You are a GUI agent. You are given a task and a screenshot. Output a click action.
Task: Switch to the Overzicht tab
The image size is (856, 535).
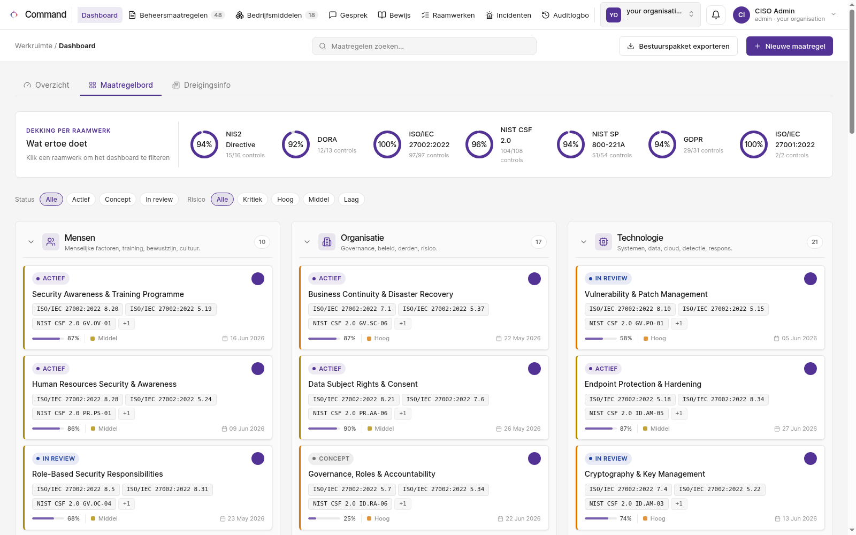click(47, 85)
